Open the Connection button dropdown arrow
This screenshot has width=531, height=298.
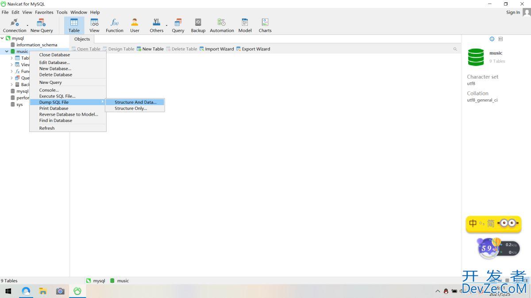pyautogui.click(x=27, y=25)
